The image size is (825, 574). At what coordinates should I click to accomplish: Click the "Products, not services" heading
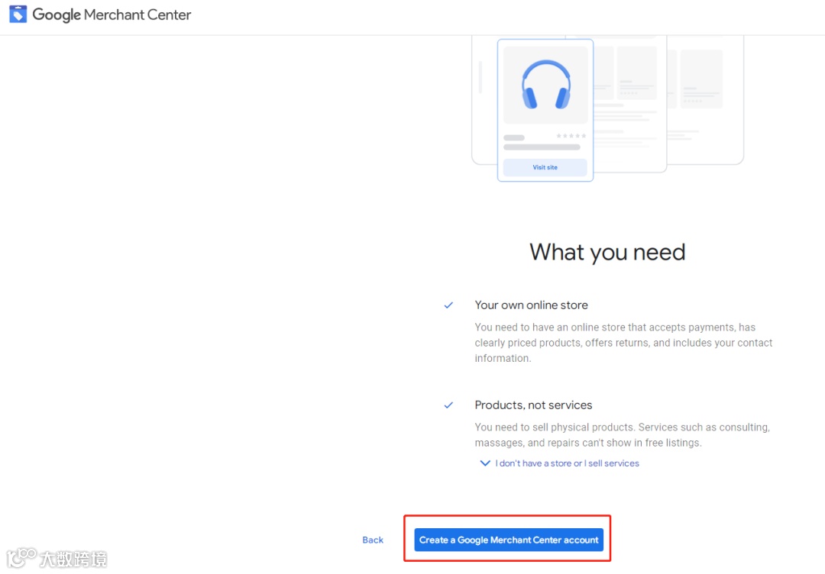coord(533,405)
